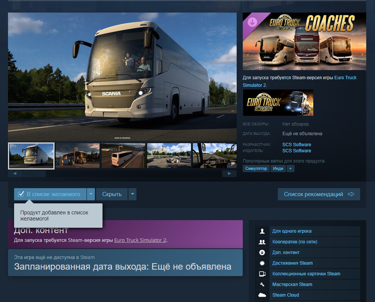The image size is (375, 302).
Task: Click the Эта игра ещё не доступна в Steam text
Action: click(x=54, y=257)
